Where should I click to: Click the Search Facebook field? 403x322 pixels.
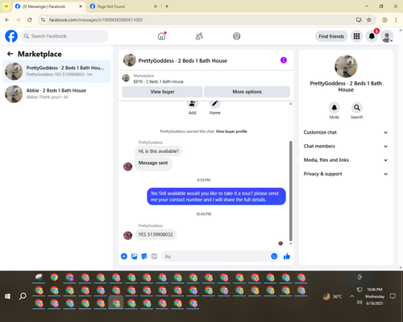coord(64,36)
